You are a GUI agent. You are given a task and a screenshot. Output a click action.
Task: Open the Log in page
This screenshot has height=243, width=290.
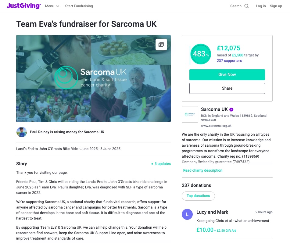pos(261,6)
